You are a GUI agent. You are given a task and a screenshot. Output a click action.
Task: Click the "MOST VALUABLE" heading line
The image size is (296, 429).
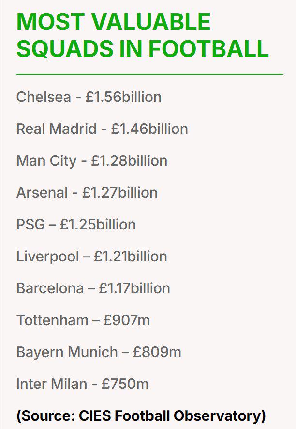tap(113, 22)
